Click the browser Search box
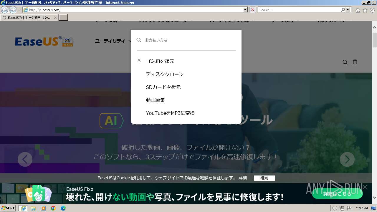This screenshot has height=212, width=377. (299, 10)
